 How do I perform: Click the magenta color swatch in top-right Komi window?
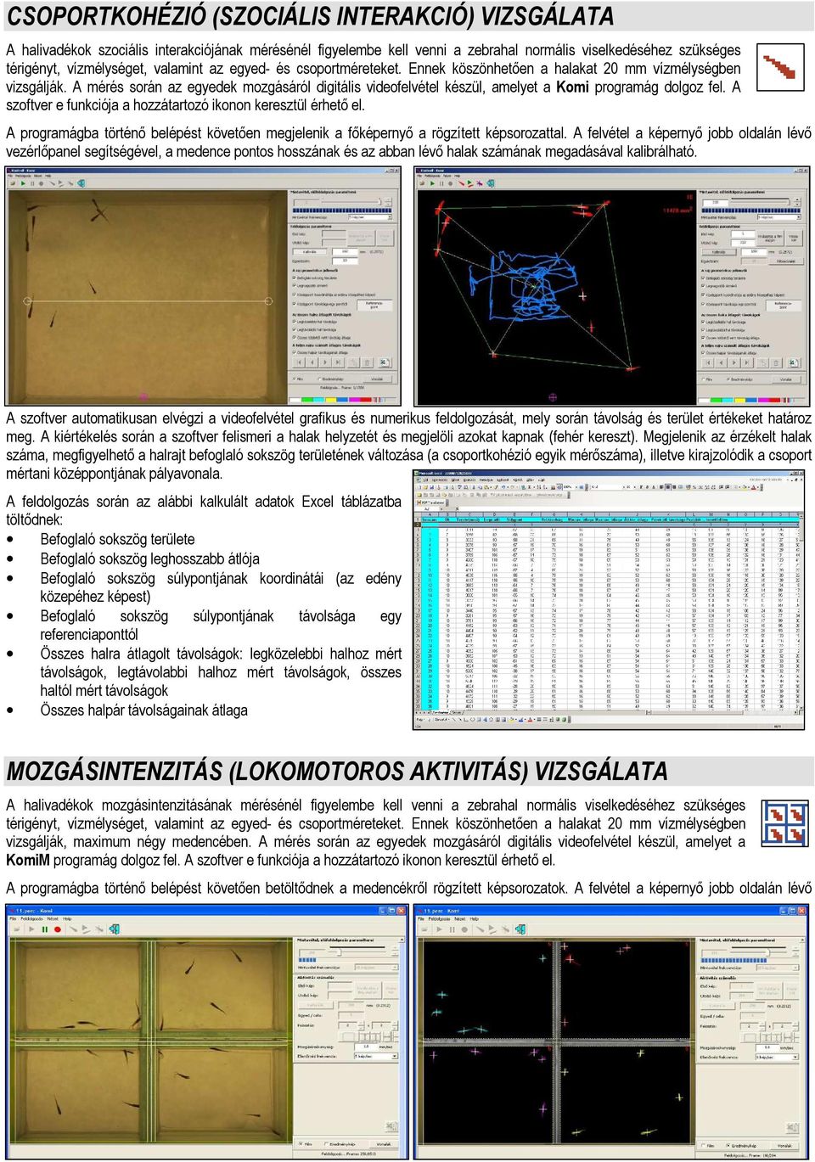(x=764, y=401)
